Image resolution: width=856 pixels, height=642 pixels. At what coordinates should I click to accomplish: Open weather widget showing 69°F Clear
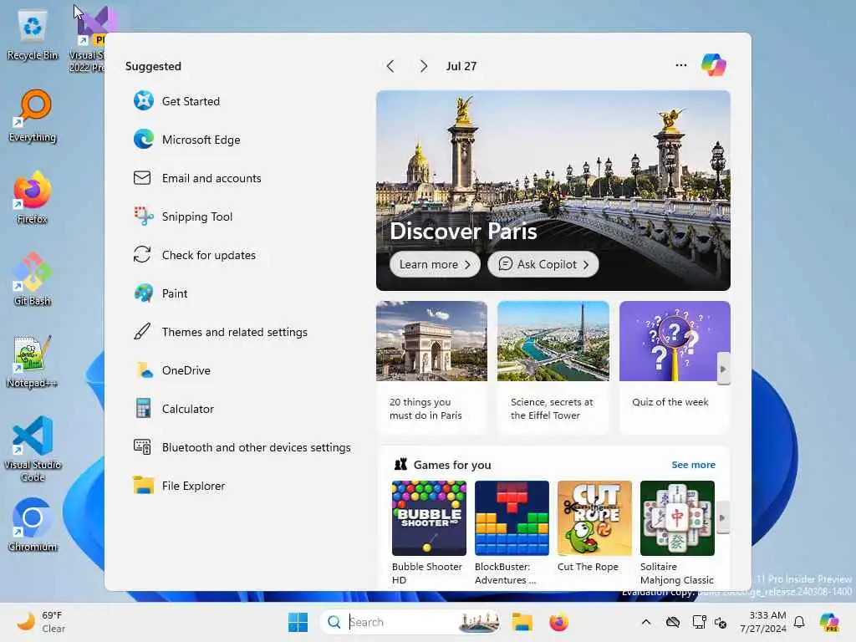coord(41,622)
